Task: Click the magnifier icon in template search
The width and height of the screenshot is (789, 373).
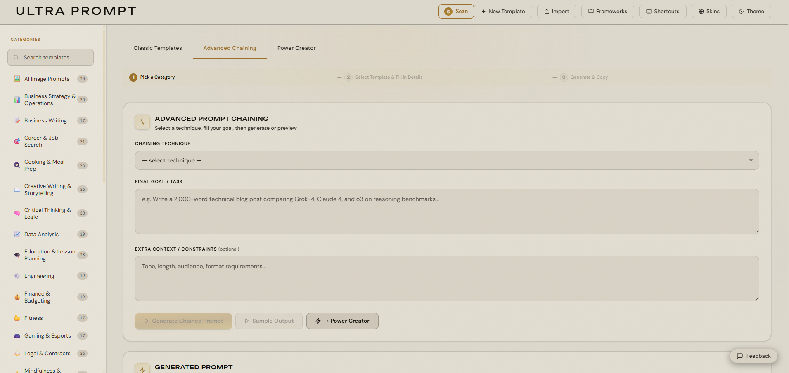Action: pyautogui.click(x=16, y=57)
